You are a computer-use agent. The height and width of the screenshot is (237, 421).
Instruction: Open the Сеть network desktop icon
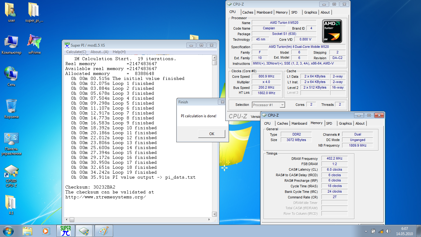pos(11,77)
